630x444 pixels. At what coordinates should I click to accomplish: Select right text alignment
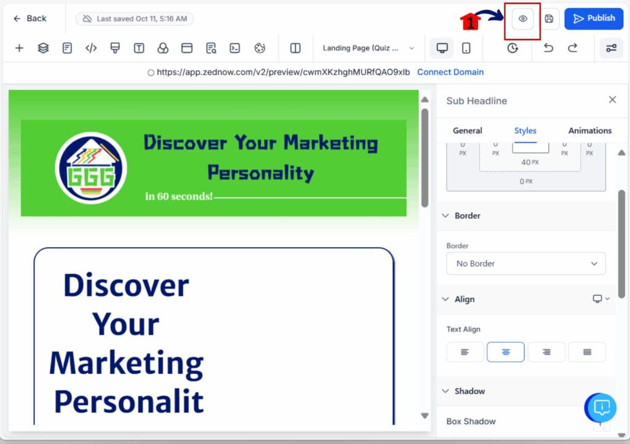pos(546,352)
